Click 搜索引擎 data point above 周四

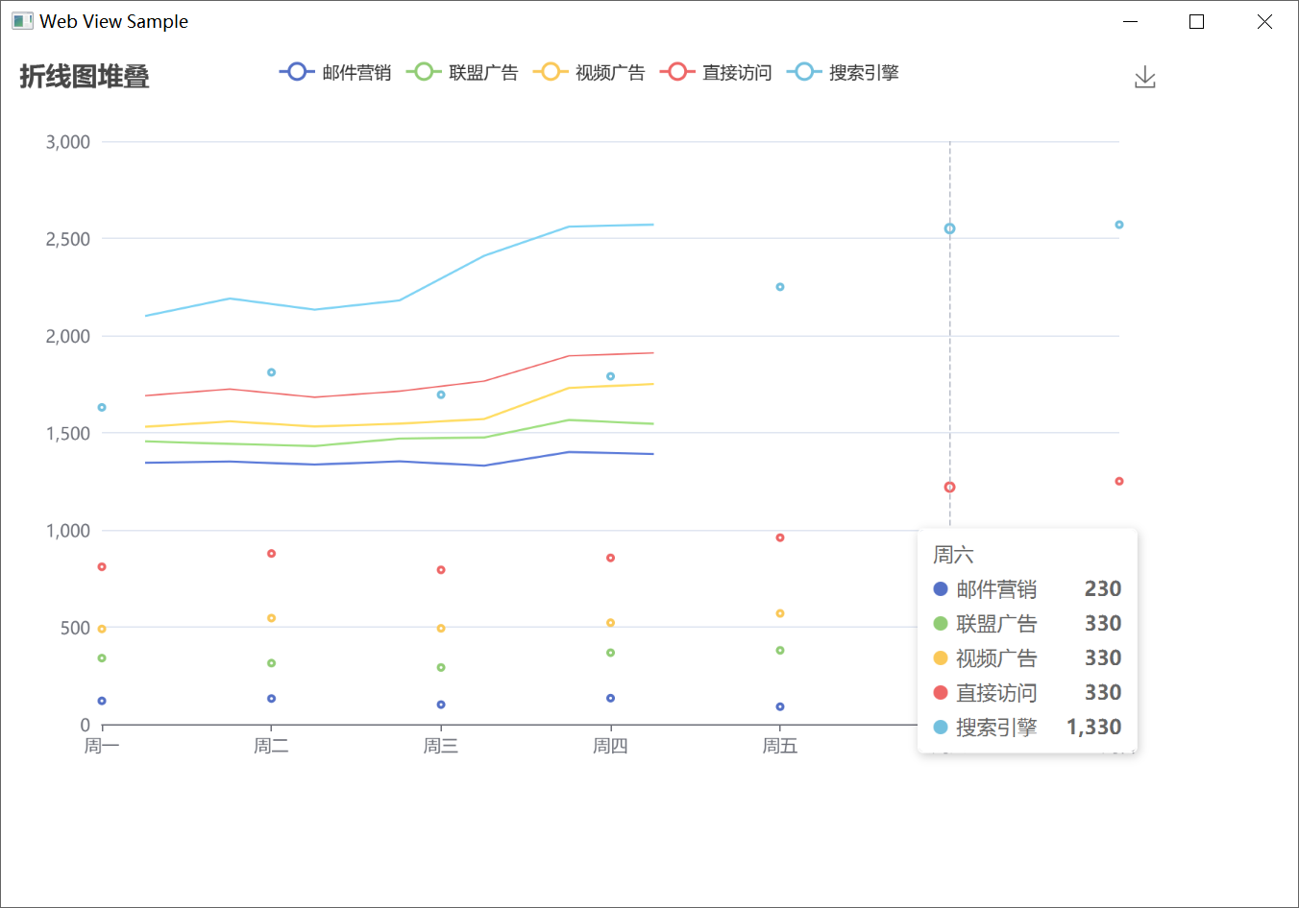click(610, 376)
